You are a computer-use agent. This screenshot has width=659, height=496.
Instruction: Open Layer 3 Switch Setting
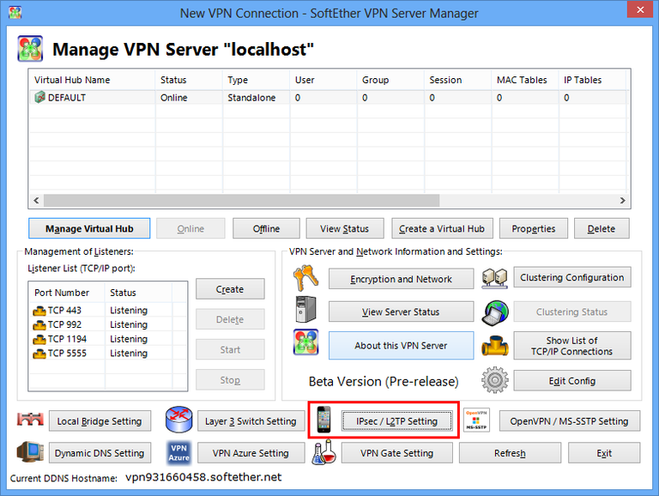tap(251, 420)
